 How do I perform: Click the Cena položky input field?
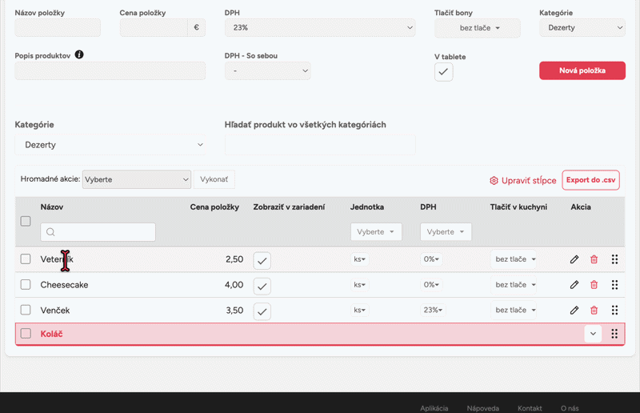[154, 28]
